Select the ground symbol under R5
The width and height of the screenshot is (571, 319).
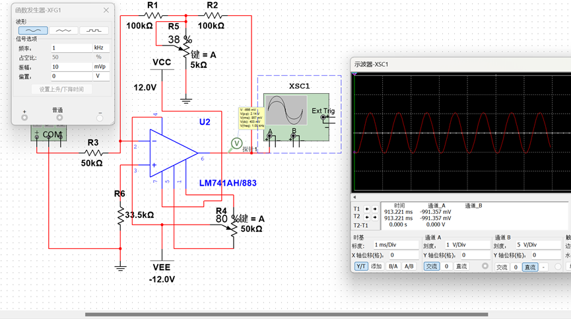click(x=185, y=101)
